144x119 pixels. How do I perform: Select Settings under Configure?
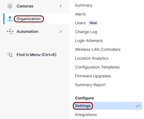pyautogui.click(x=107, y=106)
